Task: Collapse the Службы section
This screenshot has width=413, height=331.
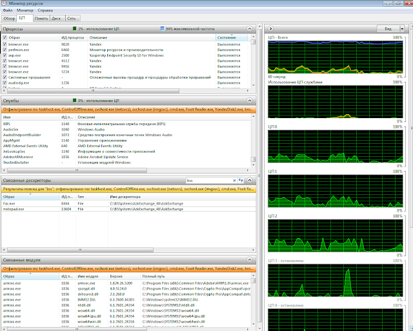Action: click(x=250, y=100)
